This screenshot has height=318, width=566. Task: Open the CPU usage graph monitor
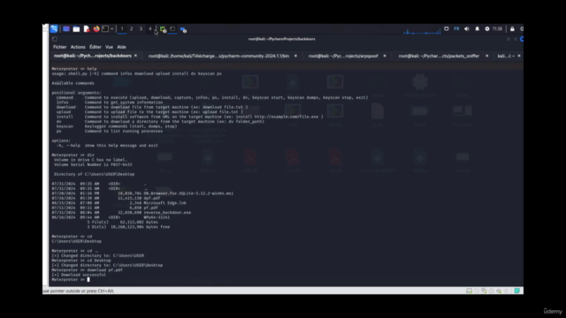pyautogui.click(x=422, y=30)
